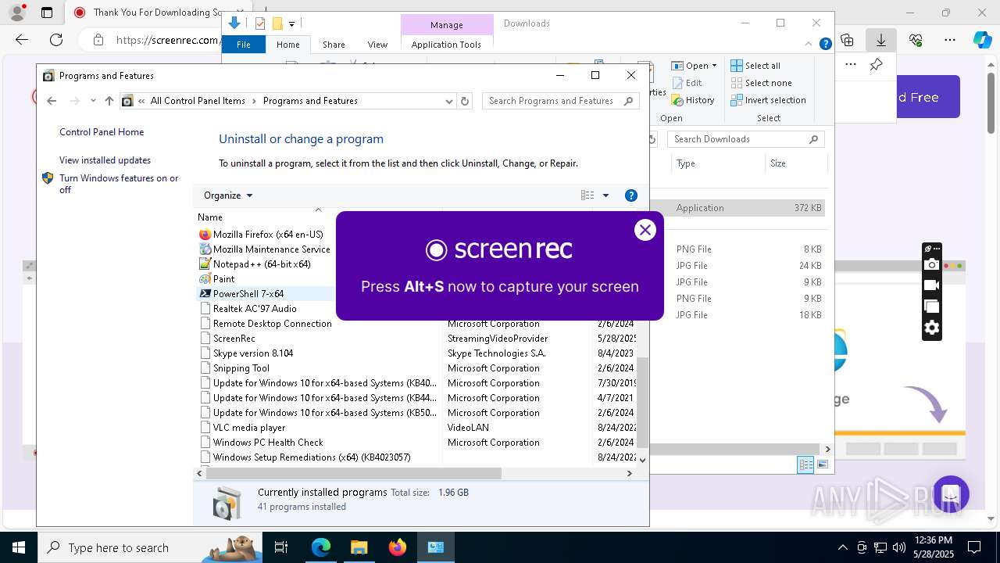Refresh the Edge browser page

click(x=56, y=40)
